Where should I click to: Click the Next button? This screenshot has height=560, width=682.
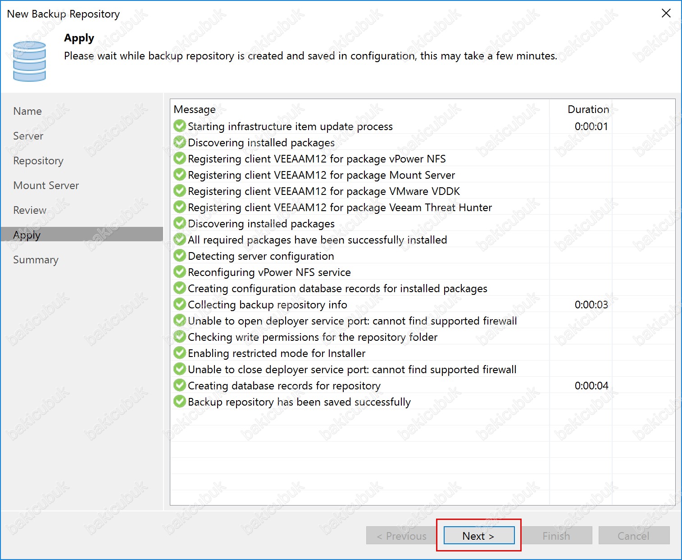click(479, 536)
